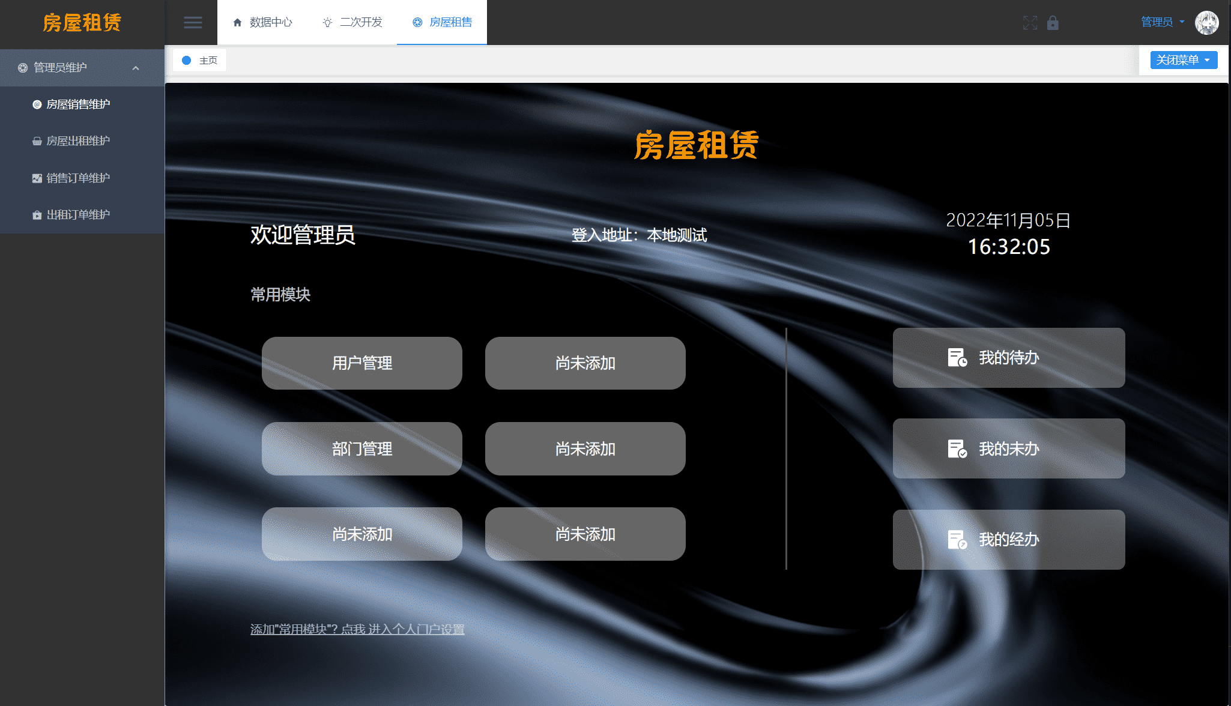Click the 房屋出租维护 basket icon
This screenshot has height=706, width=1231.
click(x=37, y=140)
